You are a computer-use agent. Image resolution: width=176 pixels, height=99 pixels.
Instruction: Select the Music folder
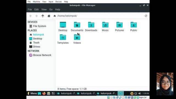(105, 27)
